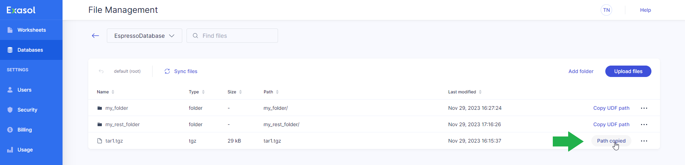Open more options for my_folder row

(644, 108)
